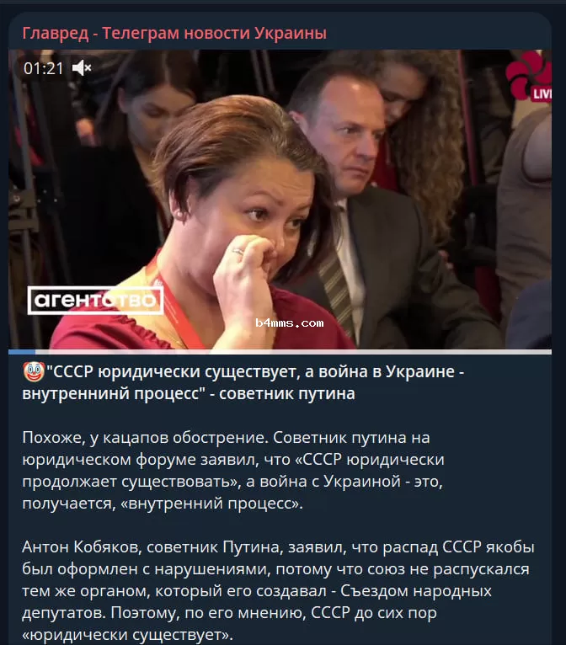This screenshot has width=566, height=645.
Task: Seek on the video progress bar
Action: point(280,352)
